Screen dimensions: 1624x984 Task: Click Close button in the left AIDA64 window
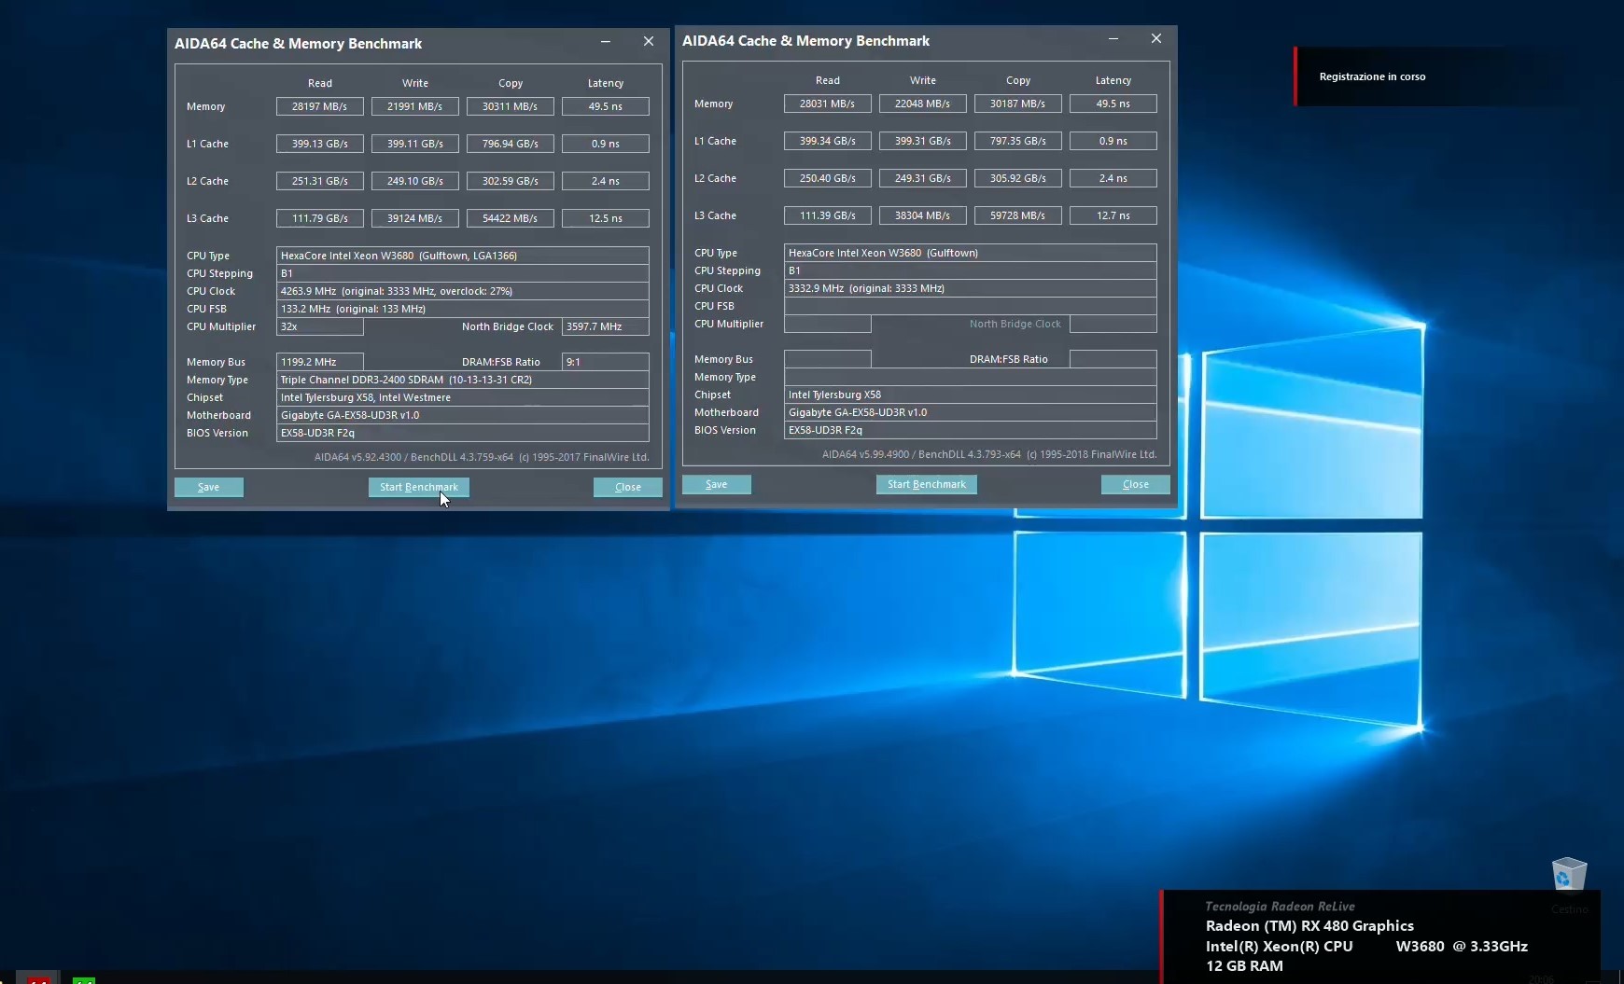[x=628, y=487]
